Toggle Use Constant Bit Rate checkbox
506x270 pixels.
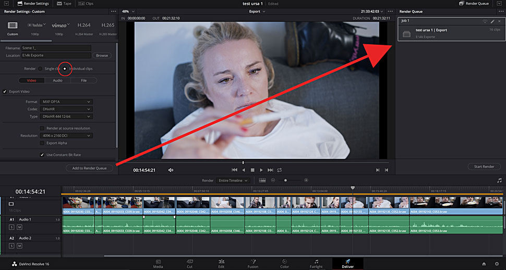(x=42, y=155)
